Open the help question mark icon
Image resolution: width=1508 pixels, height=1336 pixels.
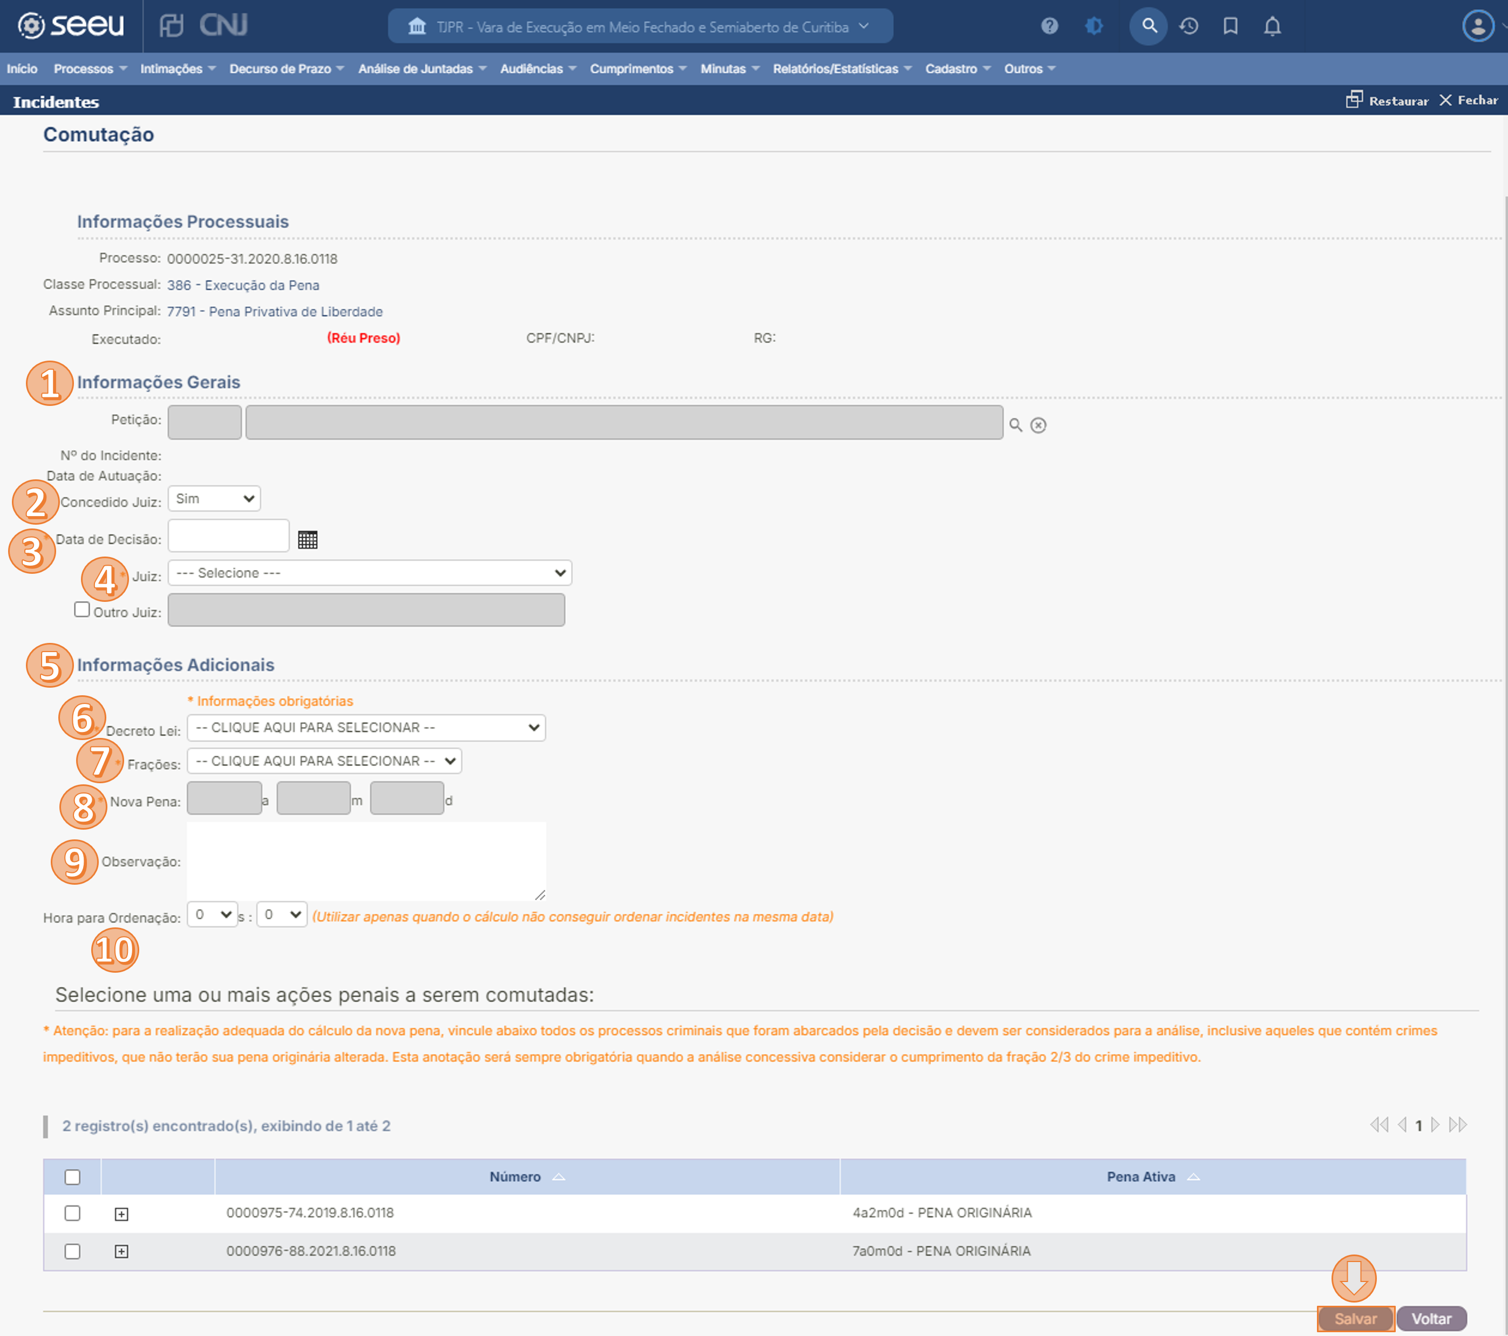pos(1049,26)
